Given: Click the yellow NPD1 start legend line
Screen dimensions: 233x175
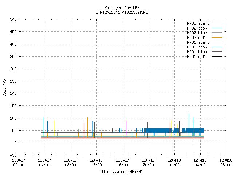Looking at the screenshot, I should pos(217,42).
